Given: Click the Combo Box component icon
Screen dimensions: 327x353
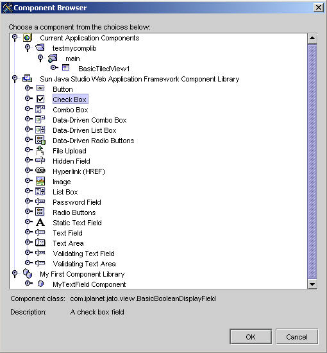Looking at the screenshot, I should (40, 109).
